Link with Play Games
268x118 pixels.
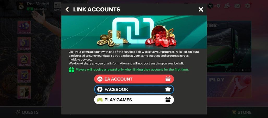[134, 100]
